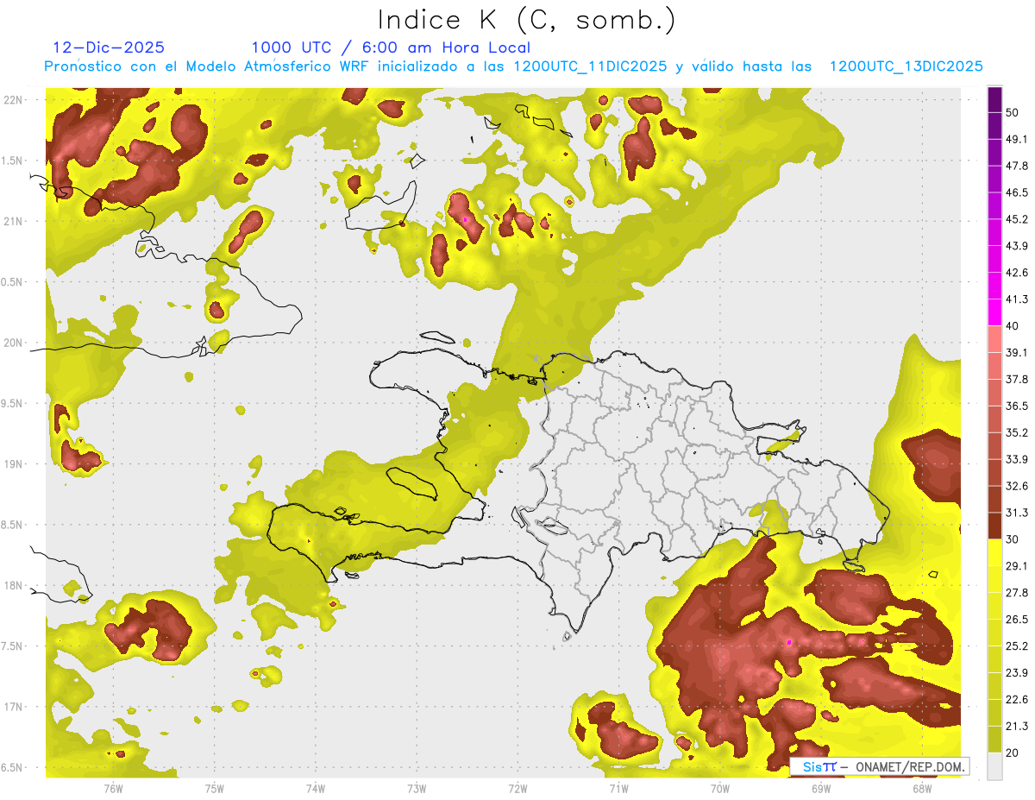The image size is (1035, 800).
Task: Click the '25.2' value on the color scale
Action: [x=1017, y=646]
